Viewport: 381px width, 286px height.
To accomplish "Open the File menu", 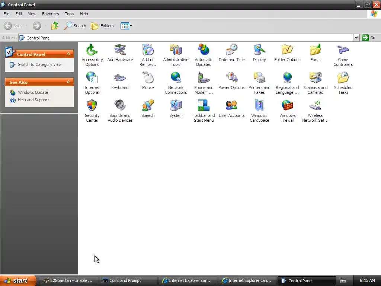I will click(x=6, y=14).
